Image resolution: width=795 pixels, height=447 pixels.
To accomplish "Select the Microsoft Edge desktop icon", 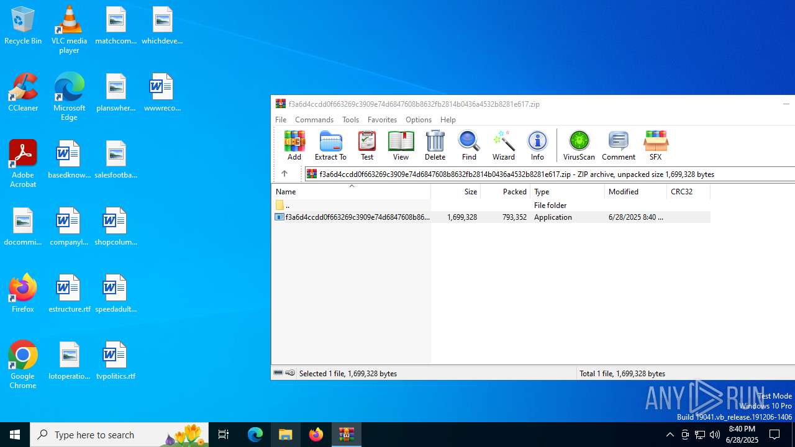I will (69, 97).
